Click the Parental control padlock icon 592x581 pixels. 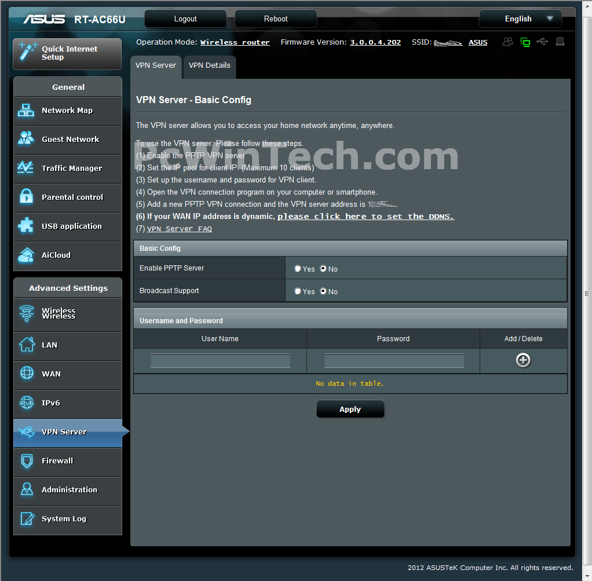click(x=26, y=196)
